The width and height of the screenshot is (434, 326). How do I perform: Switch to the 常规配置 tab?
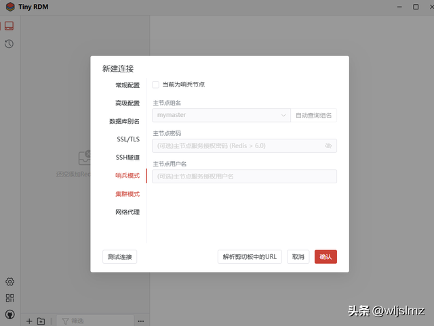coord(127,85)
